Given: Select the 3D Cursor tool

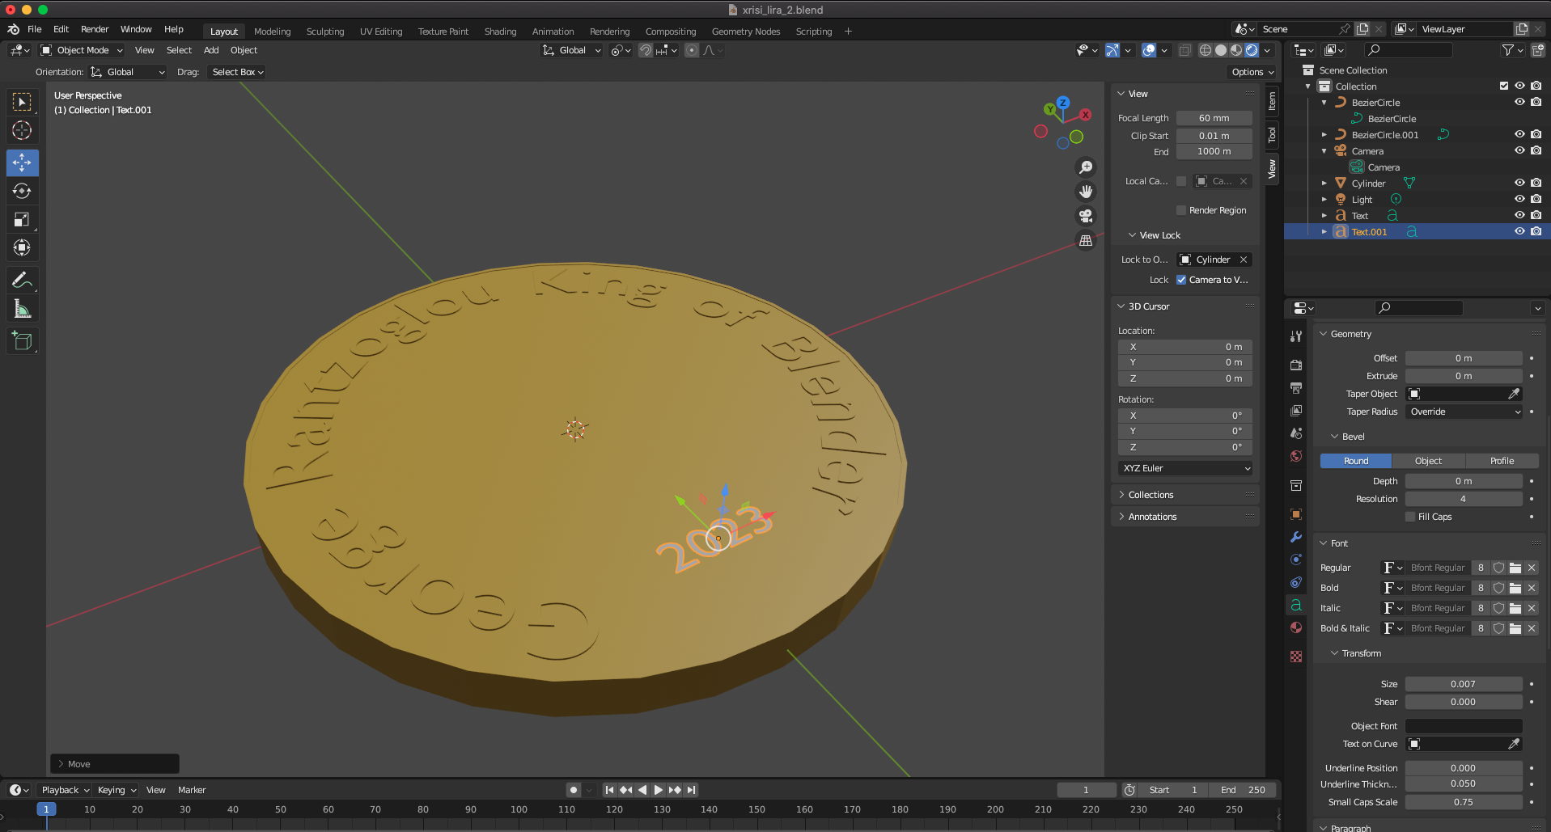Looking at the screenshot, I should tap(22, 131).
